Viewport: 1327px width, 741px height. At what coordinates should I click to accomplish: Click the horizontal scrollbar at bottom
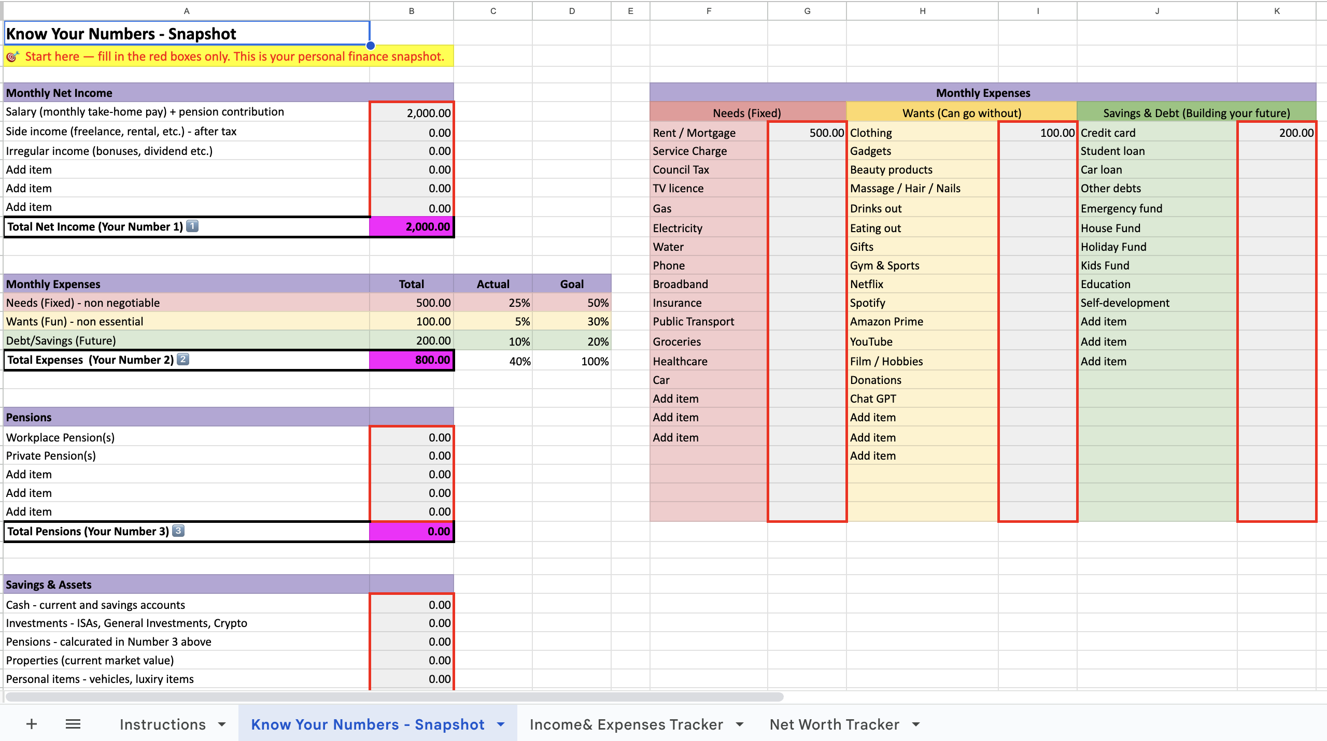tap(394, 697)
